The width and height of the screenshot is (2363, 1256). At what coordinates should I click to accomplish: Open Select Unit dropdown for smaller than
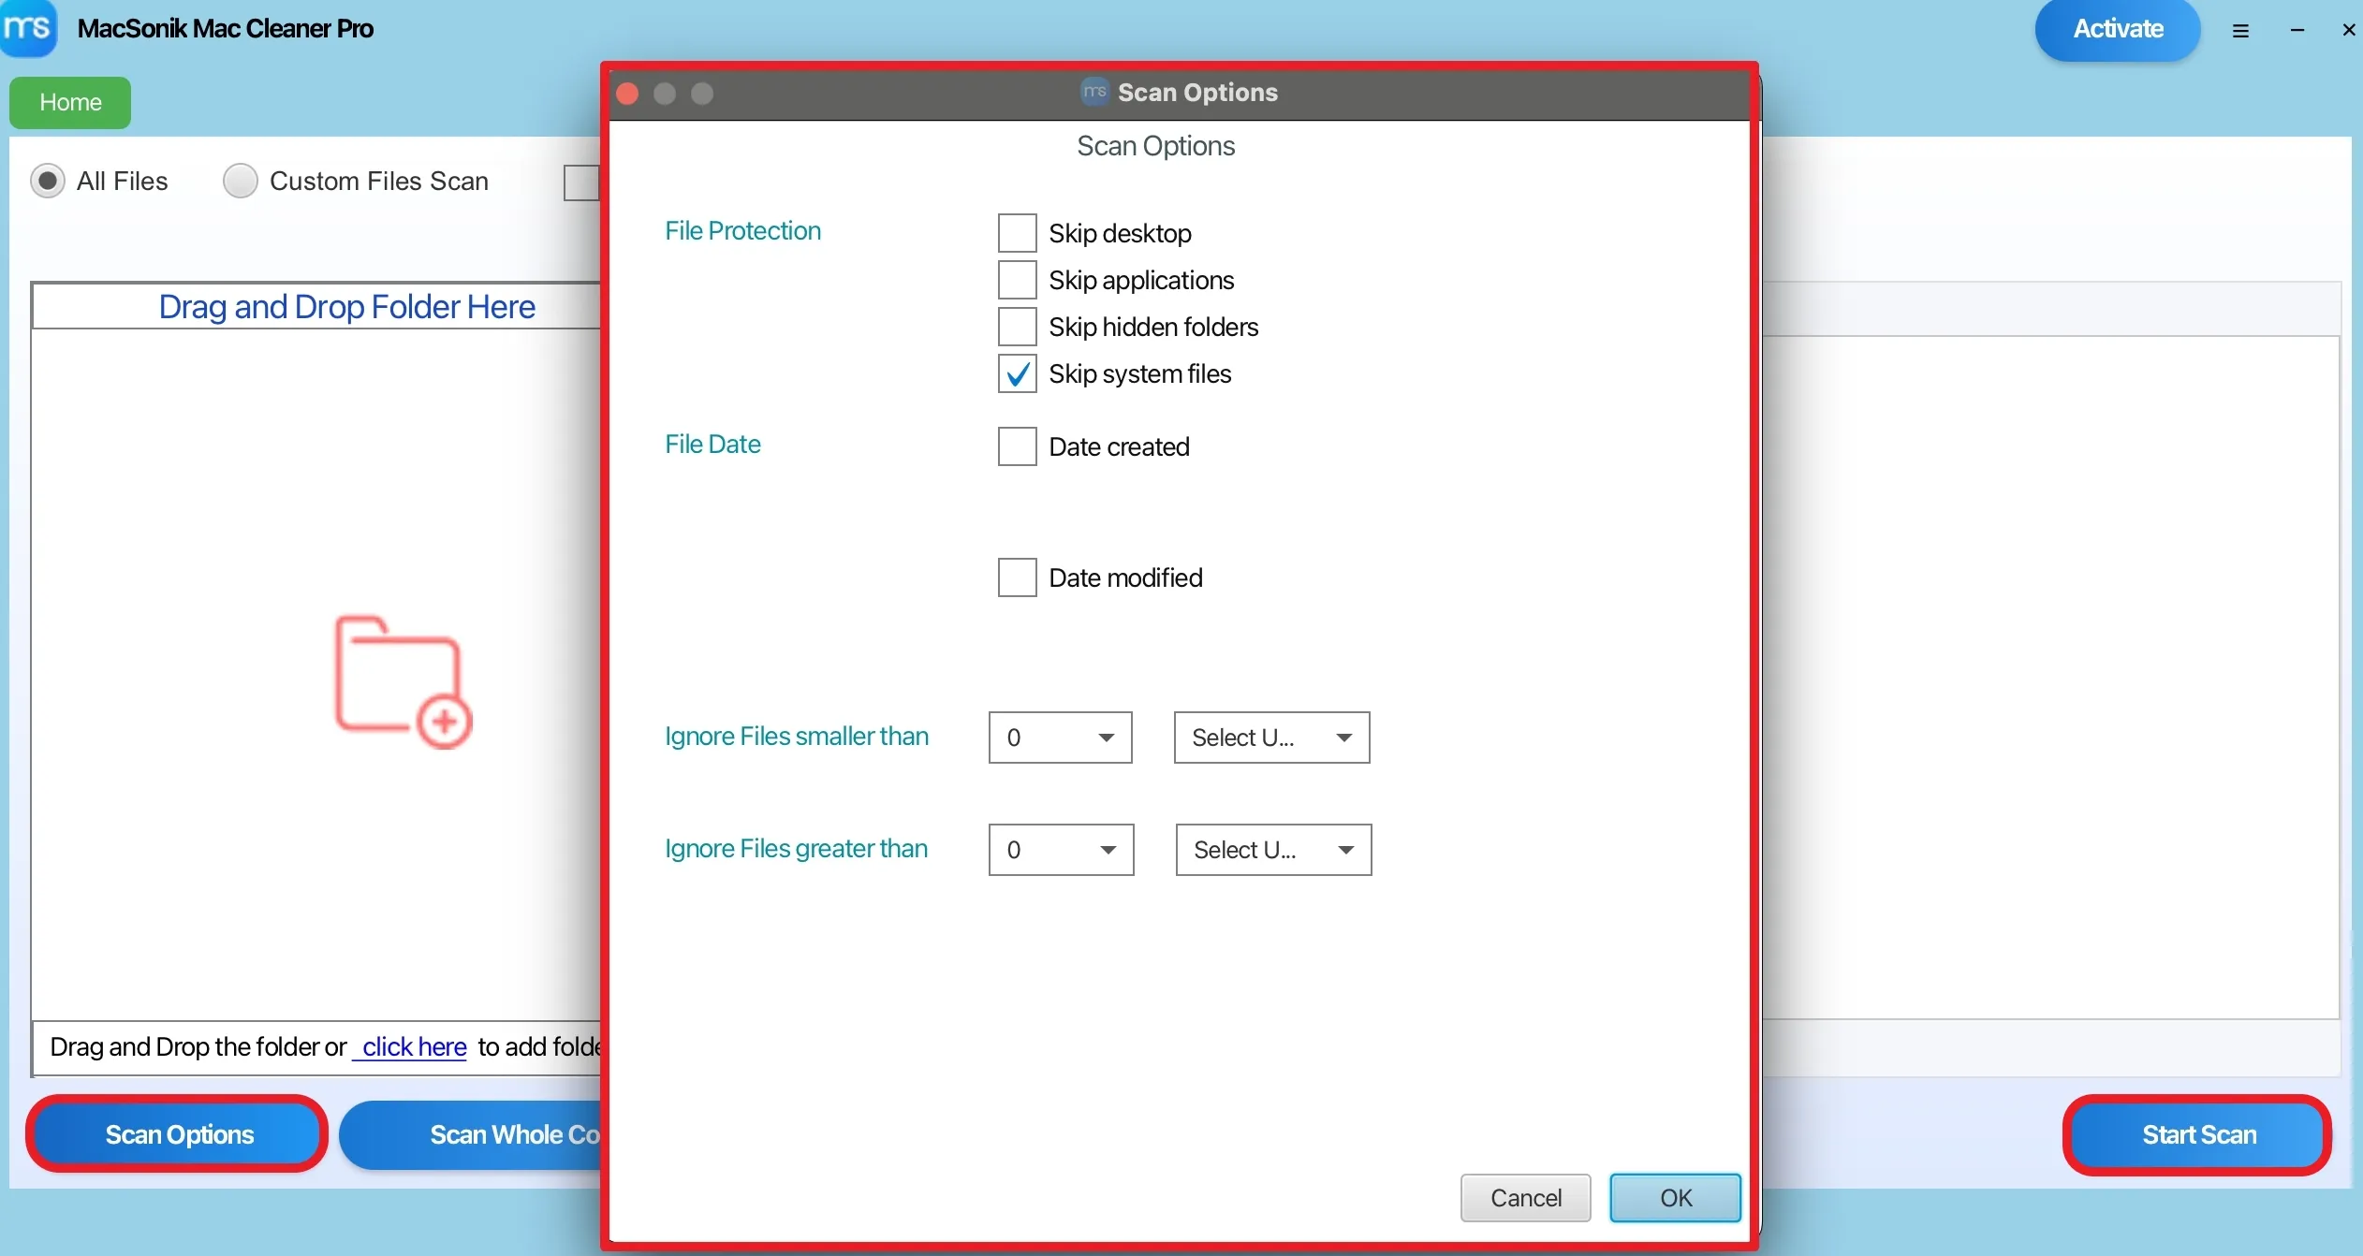tap(1272, 738)
